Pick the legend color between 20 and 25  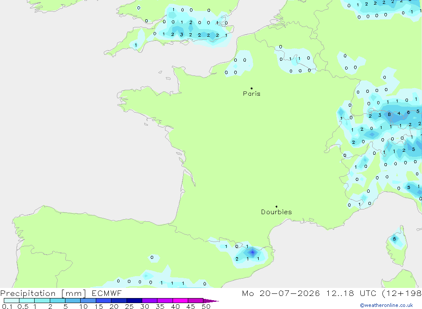[119, 301]
